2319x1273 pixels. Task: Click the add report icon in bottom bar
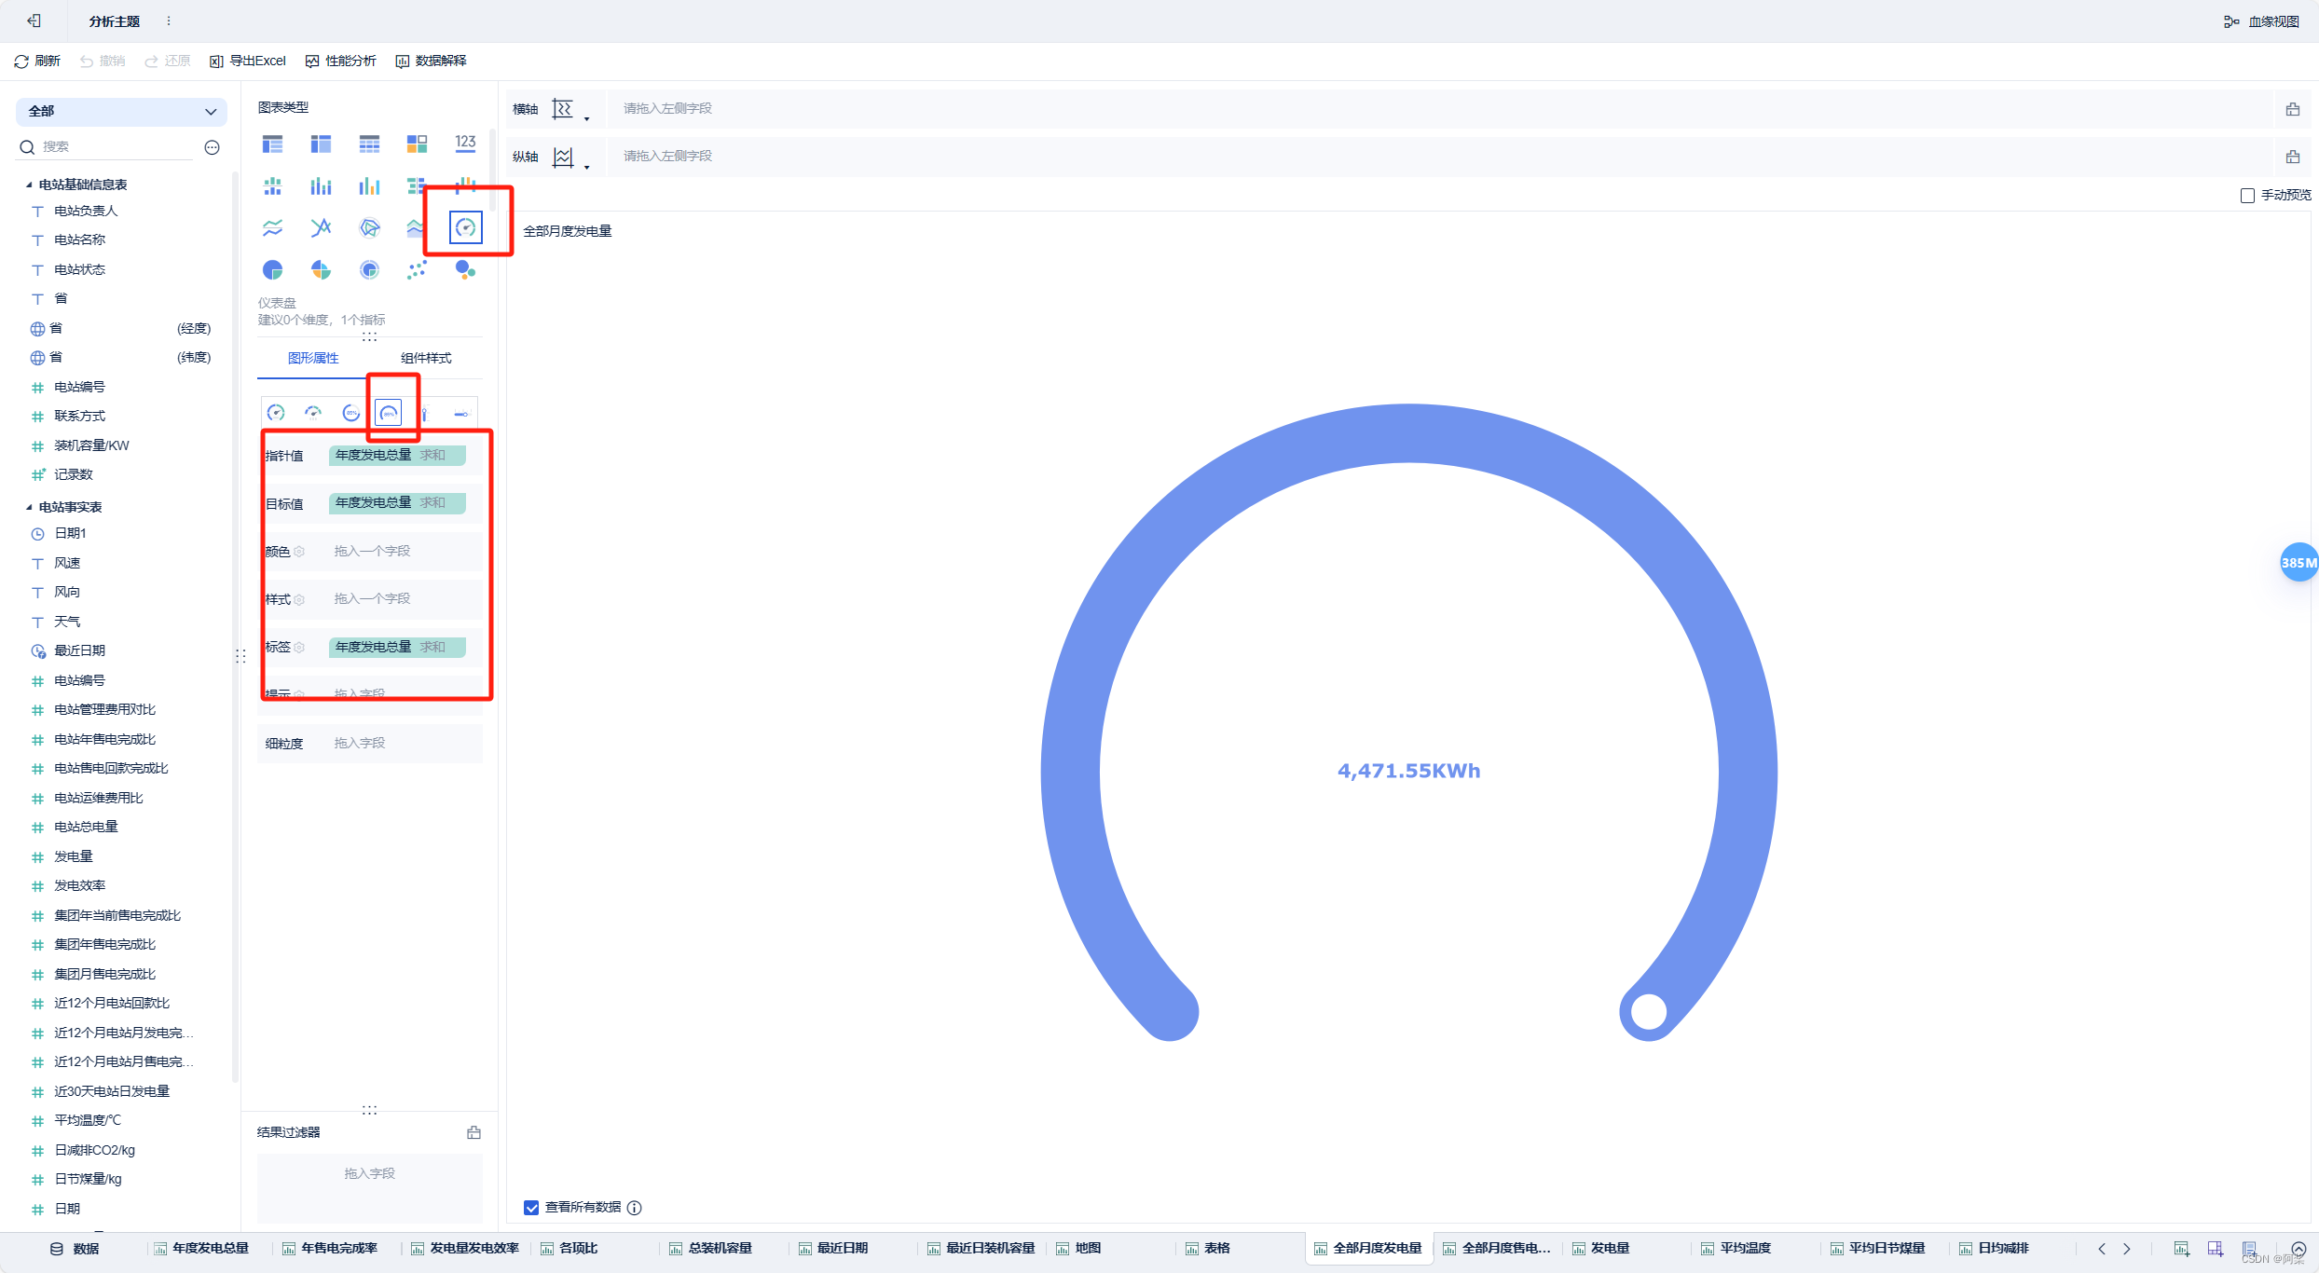coord(2249,1249)
